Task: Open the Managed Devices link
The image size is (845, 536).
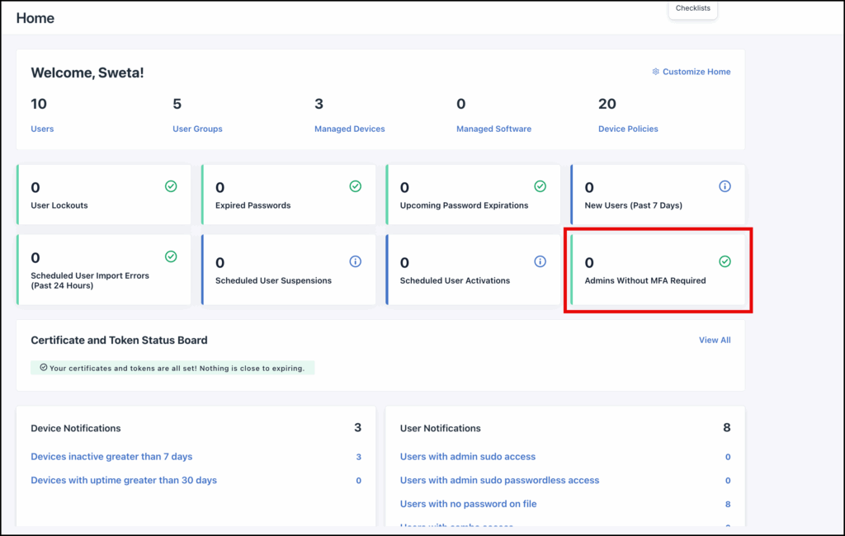Action: tap(349, 129)
